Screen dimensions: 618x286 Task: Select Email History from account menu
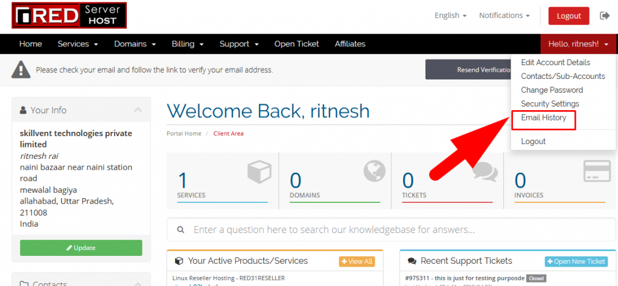[543, 118]
